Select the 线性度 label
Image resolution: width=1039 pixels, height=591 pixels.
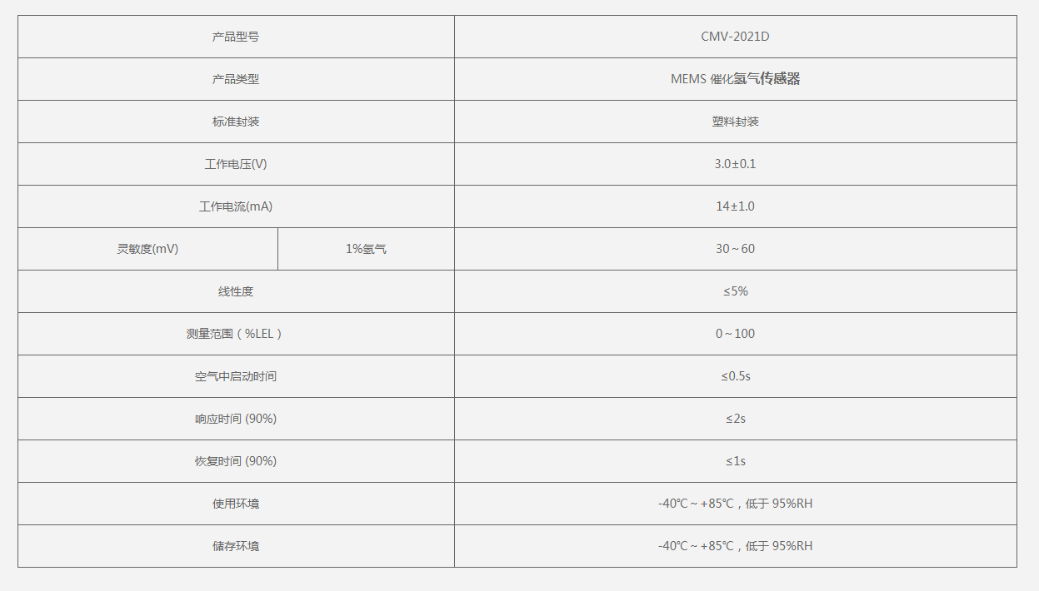(x=236, y=291)
